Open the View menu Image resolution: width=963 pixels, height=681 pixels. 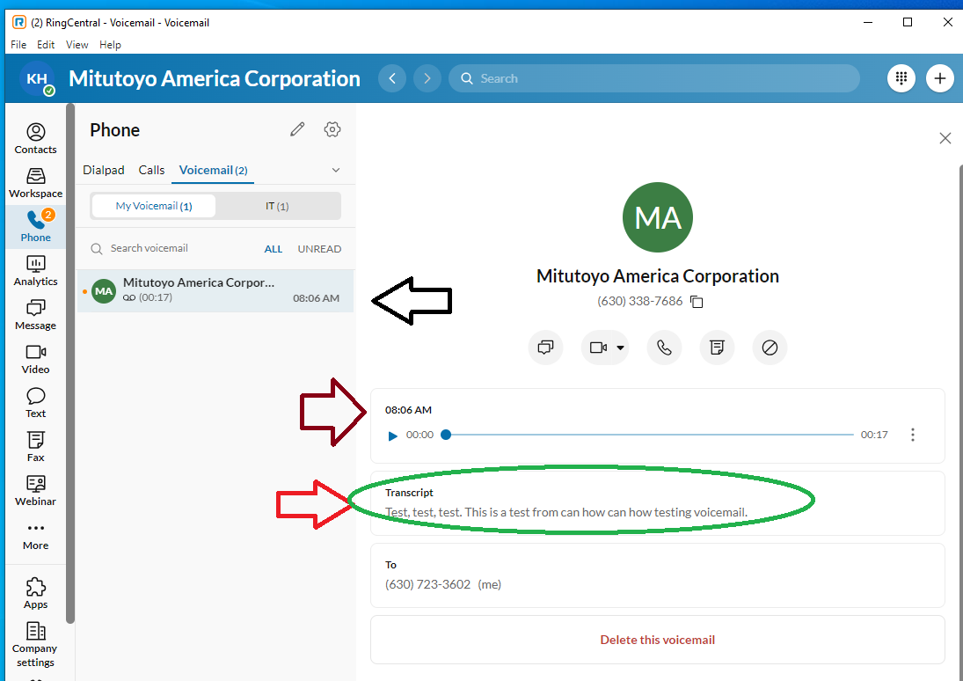[x=77, y=45]
